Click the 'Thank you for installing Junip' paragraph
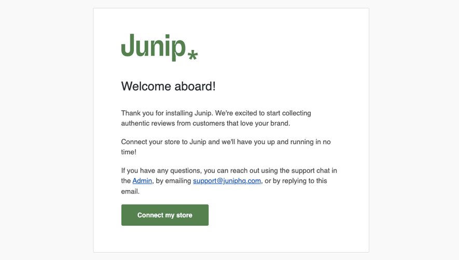The width and height of the screenshot is (459, 260). point(216,118)
